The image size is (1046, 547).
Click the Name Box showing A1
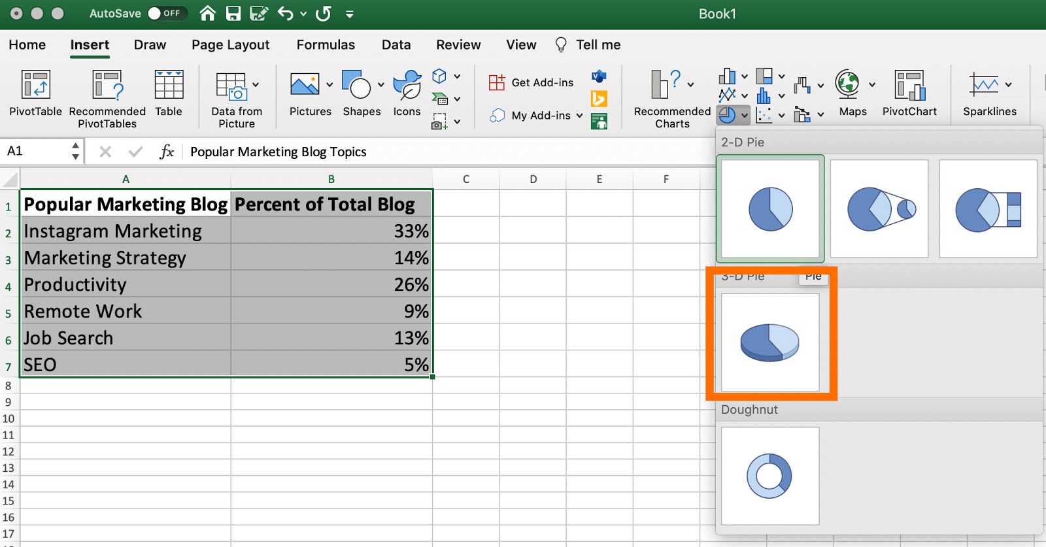[x=36, y=152]
